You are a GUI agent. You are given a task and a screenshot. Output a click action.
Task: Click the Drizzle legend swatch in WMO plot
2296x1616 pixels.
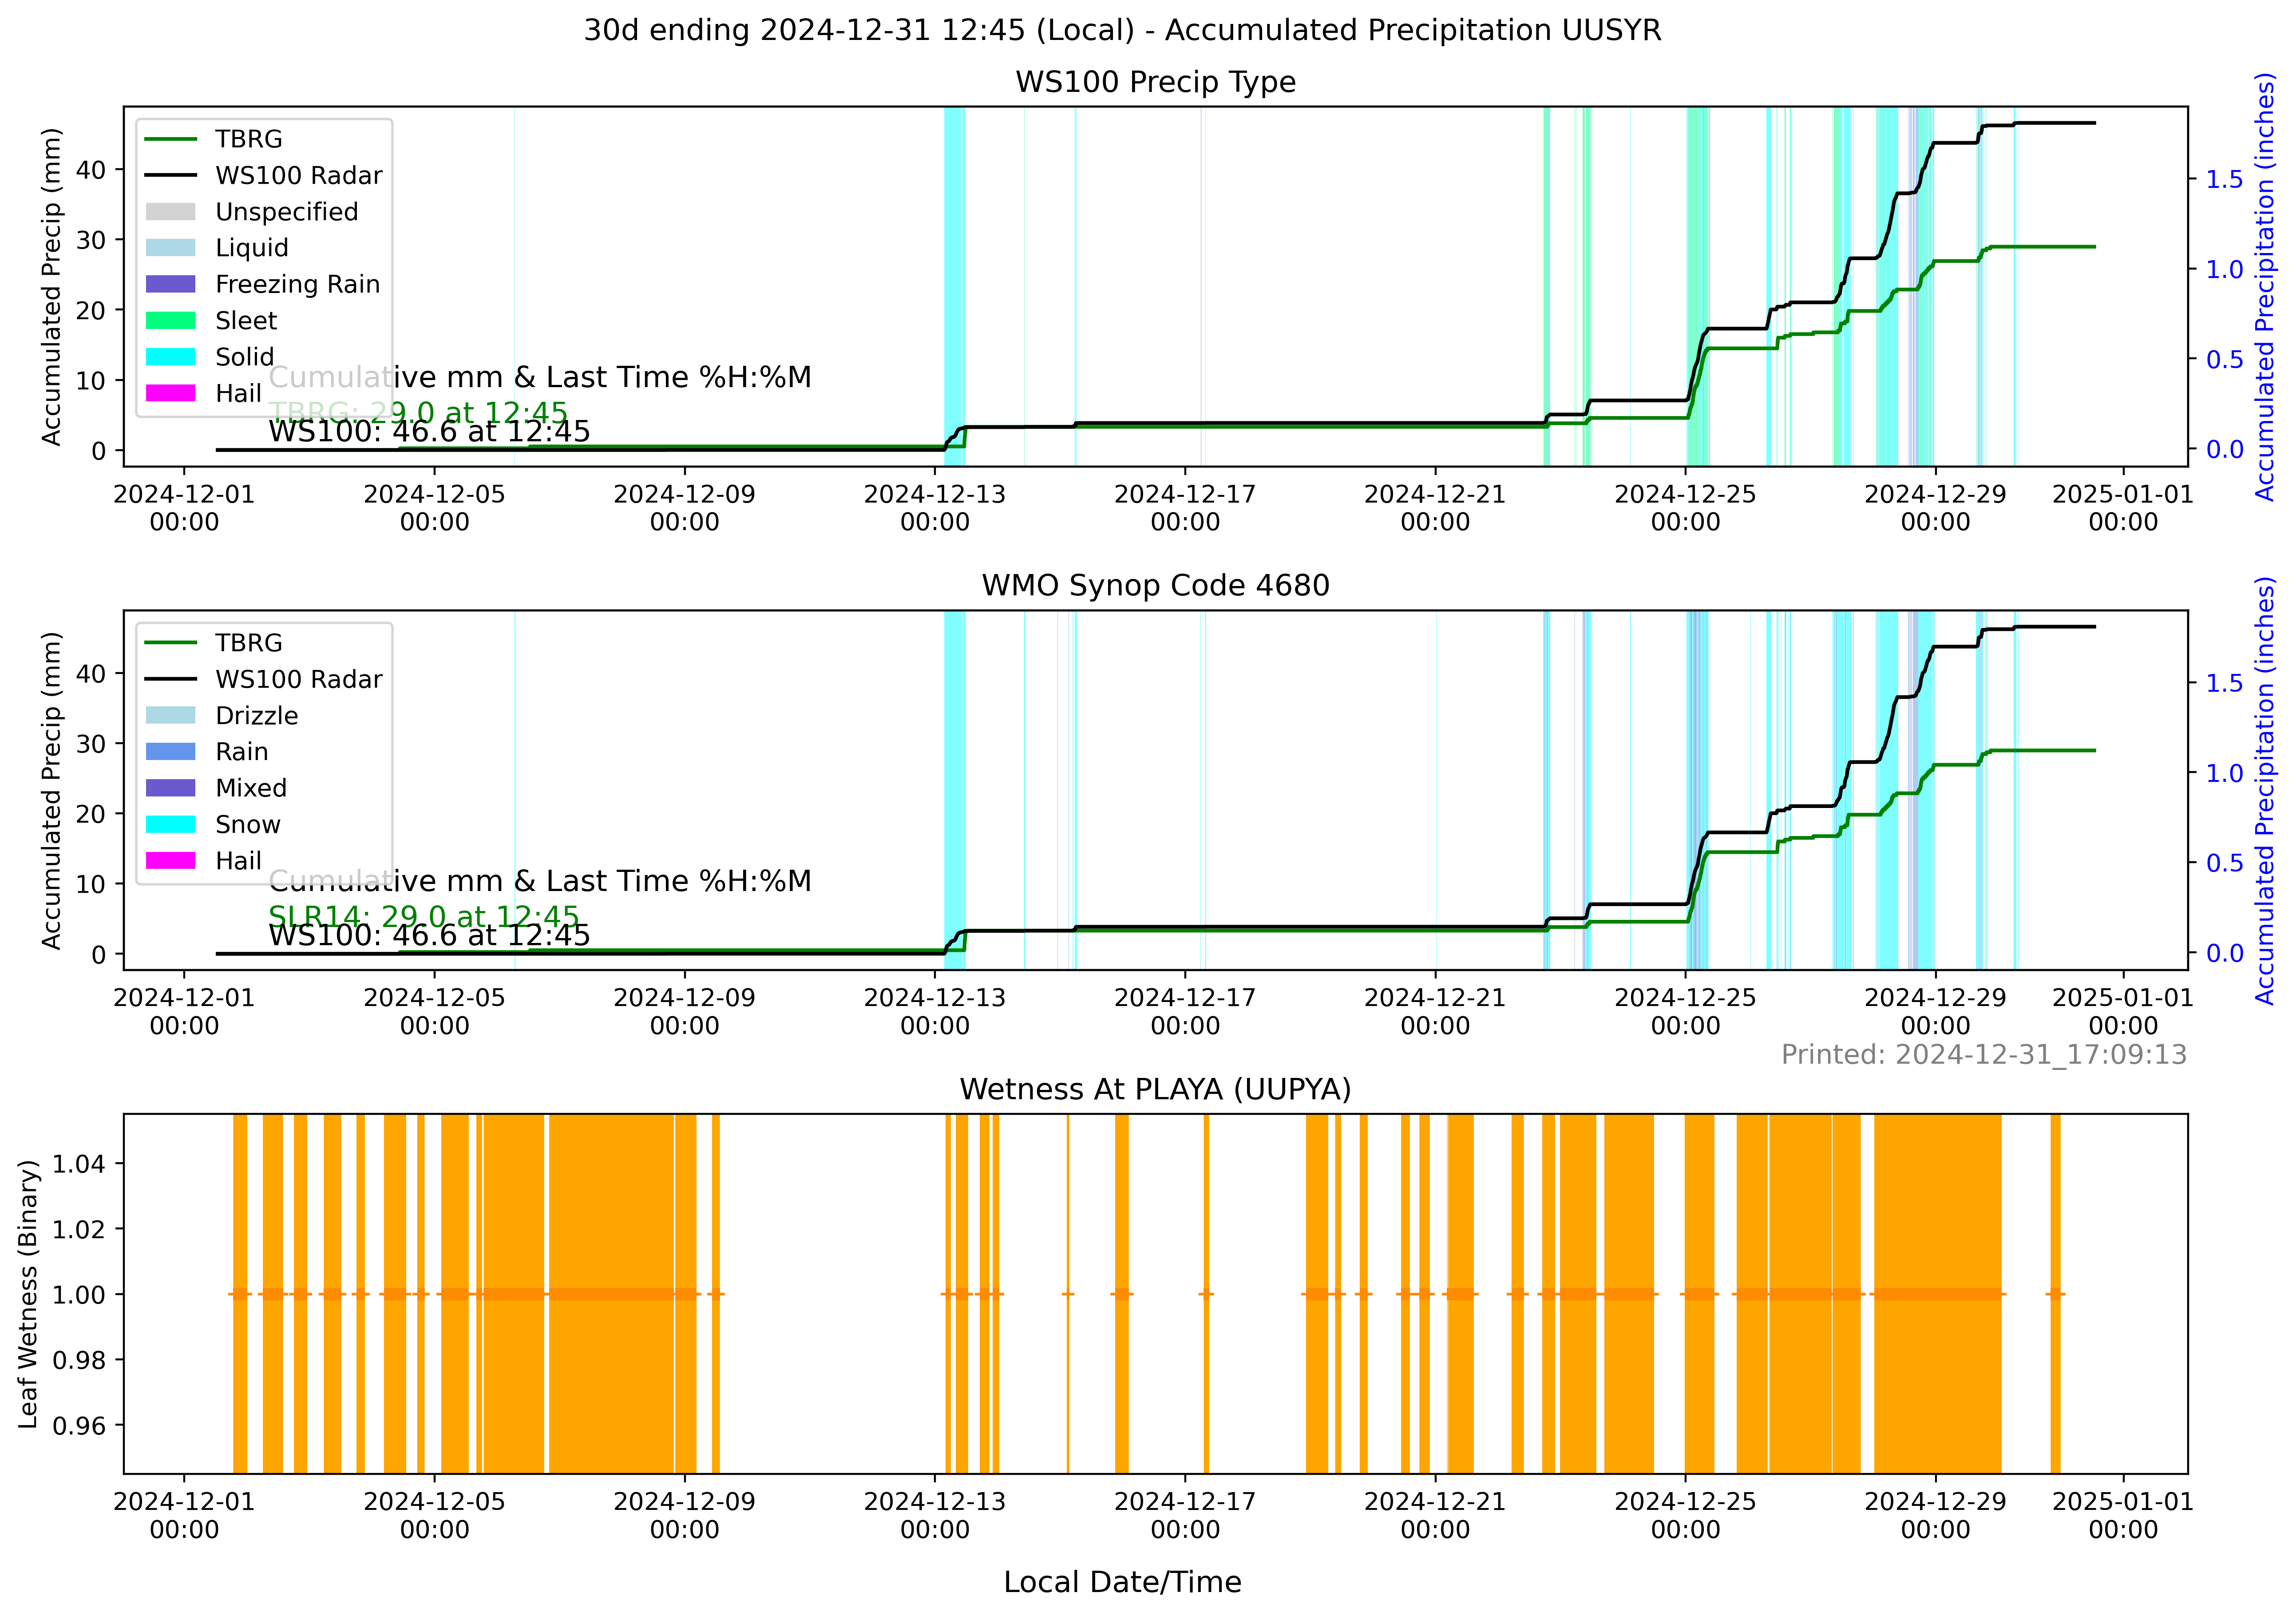tap(170, 716)
